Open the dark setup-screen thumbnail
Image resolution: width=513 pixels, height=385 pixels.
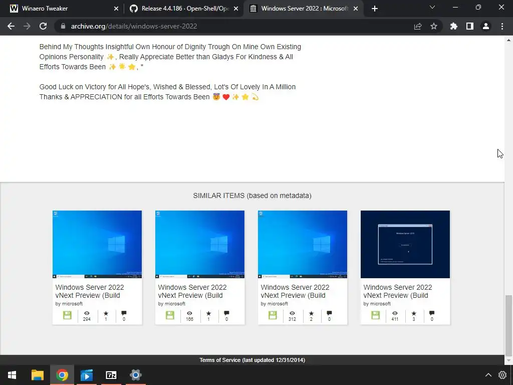405,244
